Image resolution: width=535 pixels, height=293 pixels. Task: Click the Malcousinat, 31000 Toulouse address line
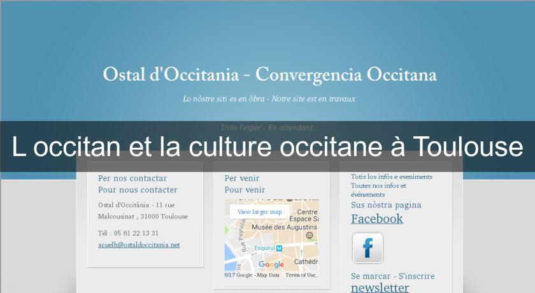pos(143,217)
